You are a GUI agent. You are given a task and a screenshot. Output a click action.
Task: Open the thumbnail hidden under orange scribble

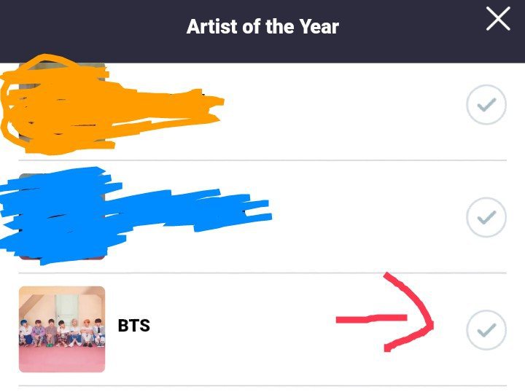coord(62,104)
